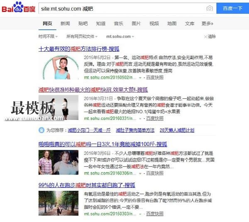Expand arrow next to mt.sohu.com/20160306 URL
The width and height of the screenshot is (249, 222).
point(140,173)
